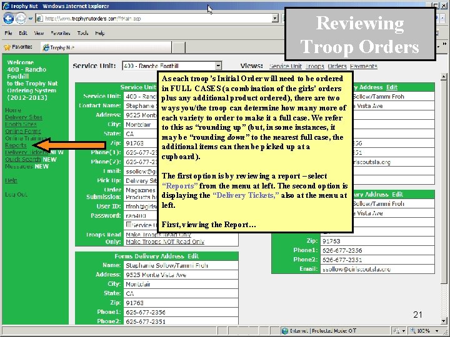Click Forms Delivery Address 9525 Monte Vista
The width and height of the screenshot is (450, 337).
tap(181, 275)
